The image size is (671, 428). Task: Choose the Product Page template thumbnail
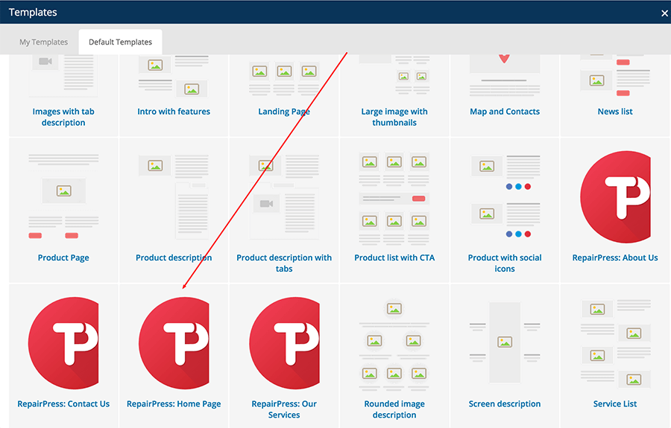[x=63, y=197]
